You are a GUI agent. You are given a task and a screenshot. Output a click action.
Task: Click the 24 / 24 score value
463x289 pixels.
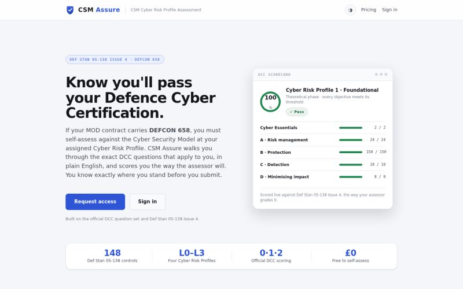(x=378, y=140)
